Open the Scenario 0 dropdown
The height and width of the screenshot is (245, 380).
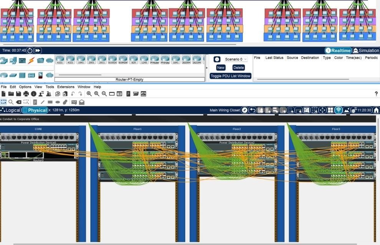pos(236,59)
